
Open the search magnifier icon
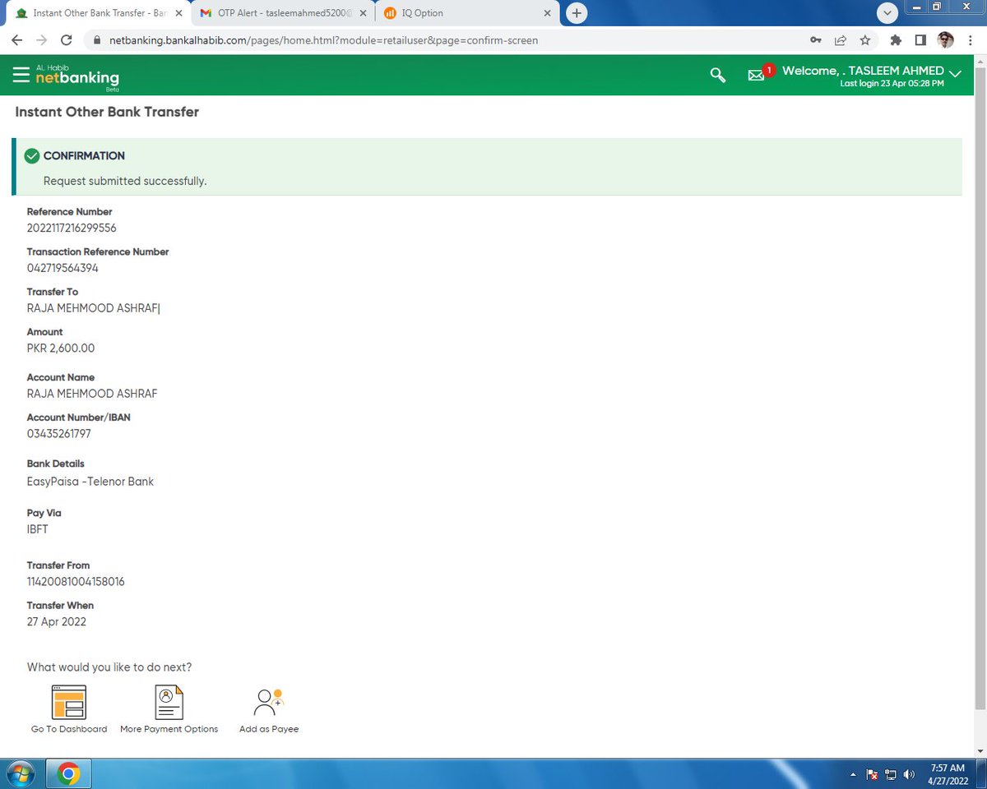[718, 75]
